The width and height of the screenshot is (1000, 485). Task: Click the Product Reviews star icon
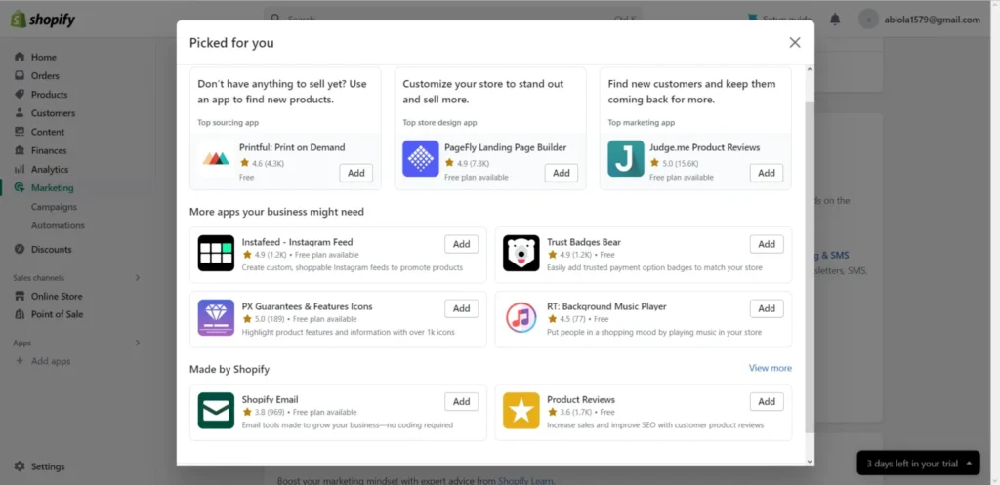[x=521, y=411]
